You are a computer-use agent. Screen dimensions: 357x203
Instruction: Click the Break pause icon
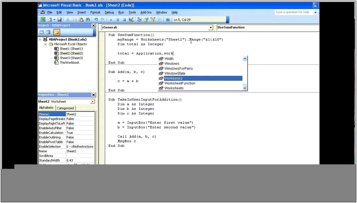coord(118,20)
